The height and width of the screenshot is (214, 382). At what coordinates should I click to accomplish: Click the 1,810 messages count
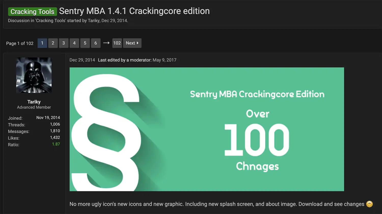pyautogui.click(x=55, y=131)
